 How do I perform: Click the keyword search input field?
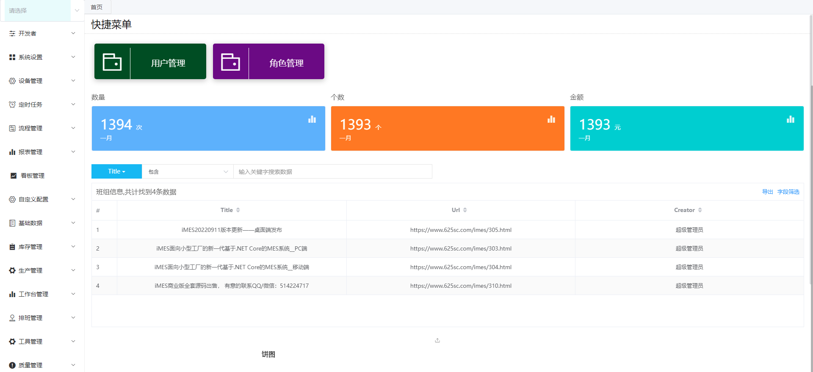(333, 171)
